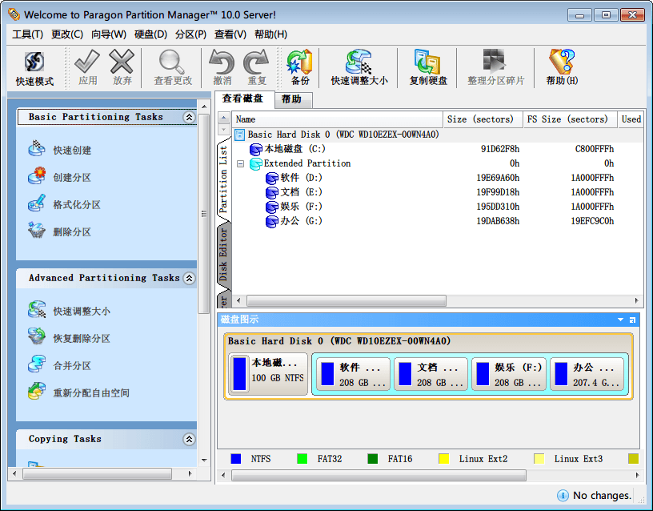Image resolution: width=653 pixels, height=511 pixels.
Task: Collapse the Basic Partitioning Tasks section
Action: click(x=189, y=118)
